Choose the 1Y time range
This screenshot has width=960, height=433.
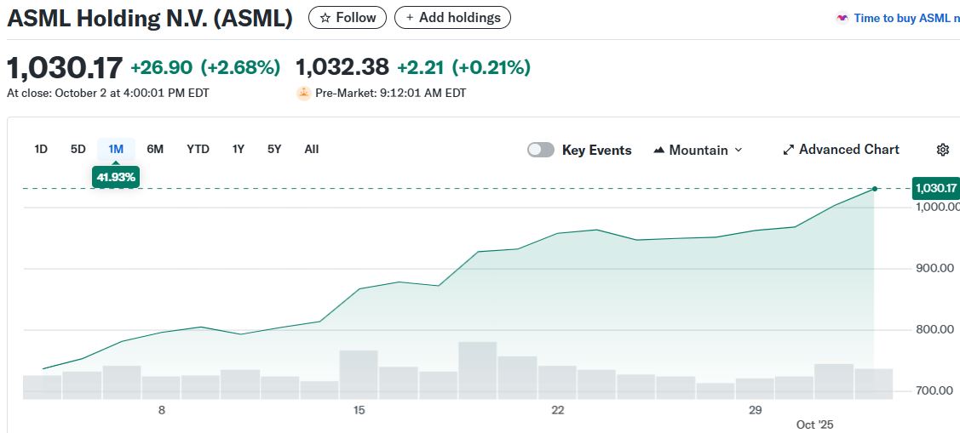coord(239,149)
